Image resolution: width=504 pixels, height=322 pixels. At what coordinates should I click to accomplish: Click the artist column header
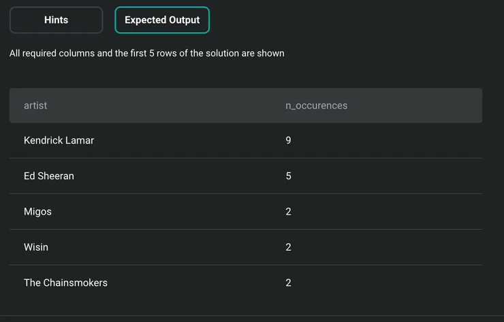tap(35, 105)
